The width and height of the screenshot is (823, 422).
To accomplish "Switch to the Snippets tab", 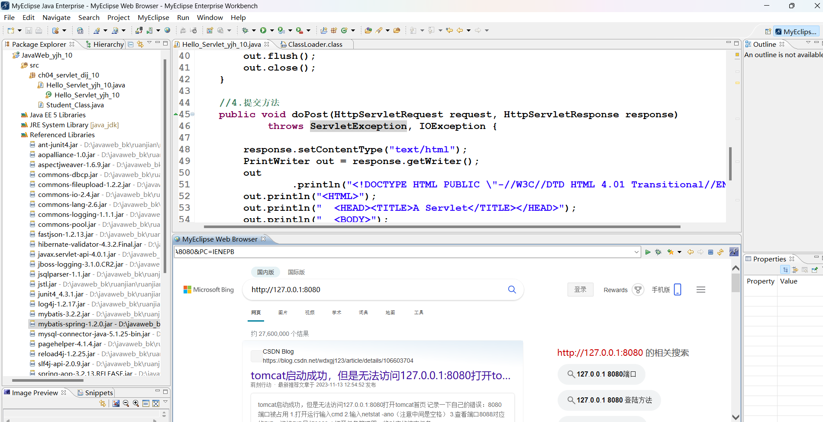I will [x=95, y=393].
